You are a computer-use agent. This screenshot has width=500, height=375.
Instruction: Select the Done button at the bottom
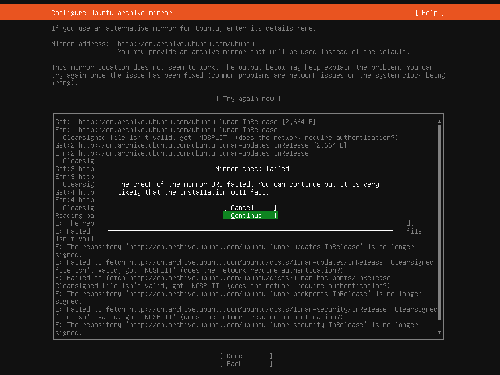click(246, 356)
